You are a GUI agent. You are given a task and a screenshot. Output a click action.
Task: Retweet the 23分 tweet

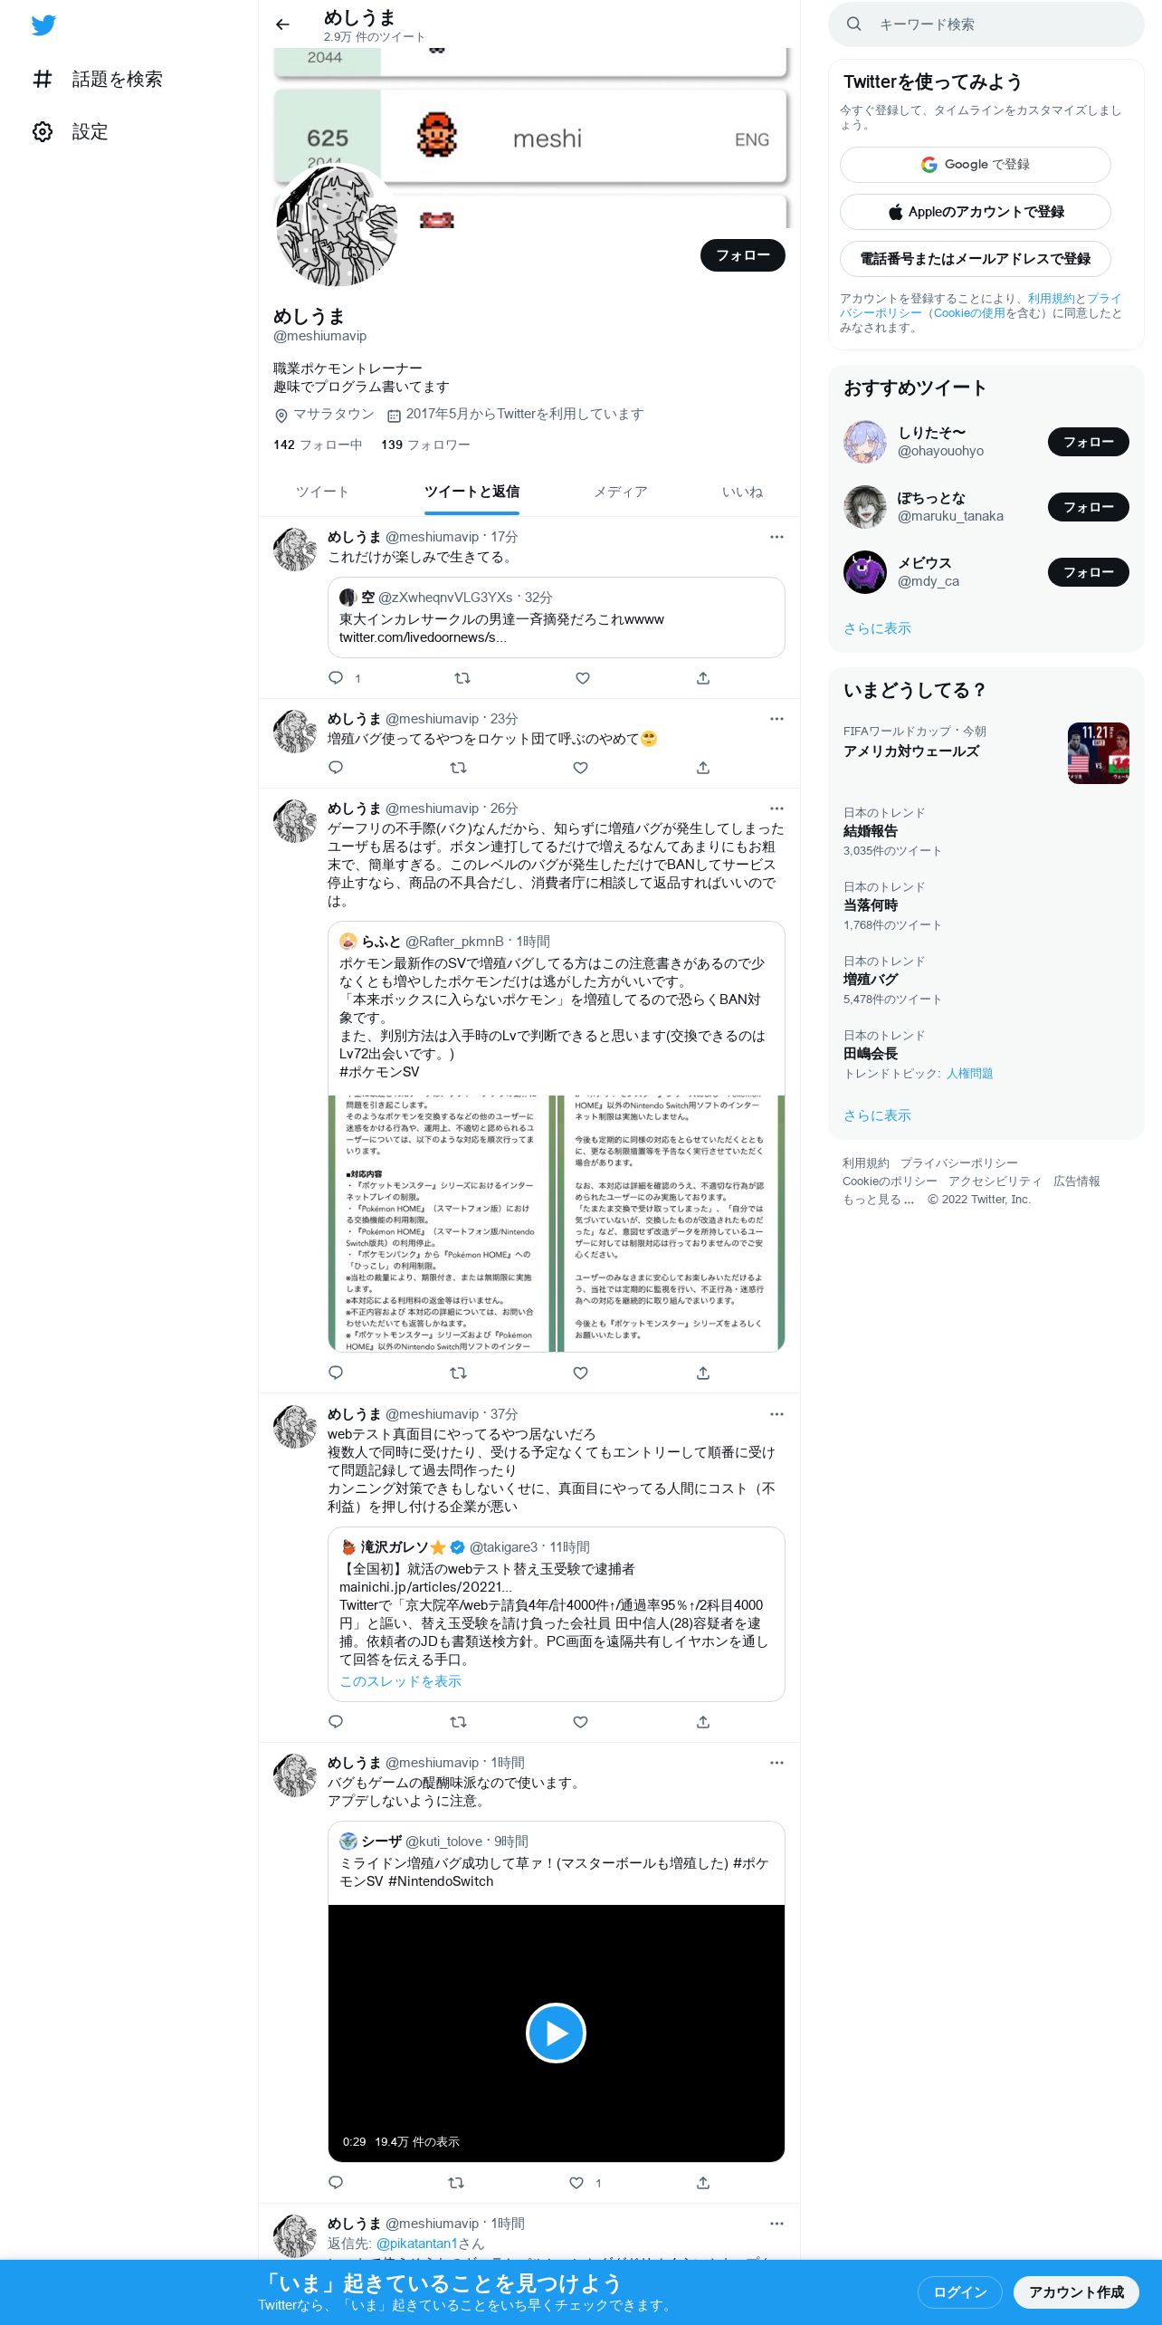pyautogui.click(x=458, y=768)
